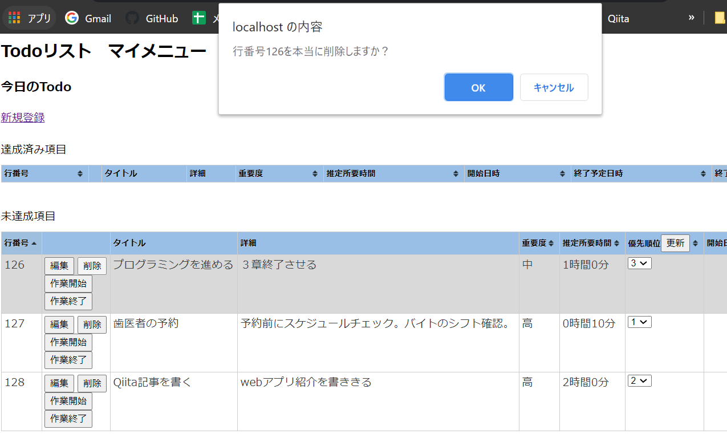727x438 pixels.
Task: Click 作業終了 for row 128
Action: click(68, 419)
